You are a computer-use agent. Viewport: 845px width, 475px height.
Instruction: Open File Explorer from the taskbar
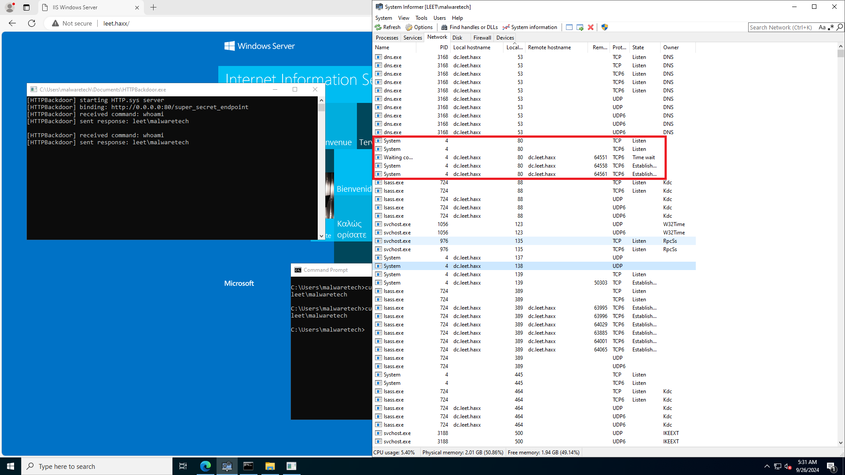(x=270, y=466)
